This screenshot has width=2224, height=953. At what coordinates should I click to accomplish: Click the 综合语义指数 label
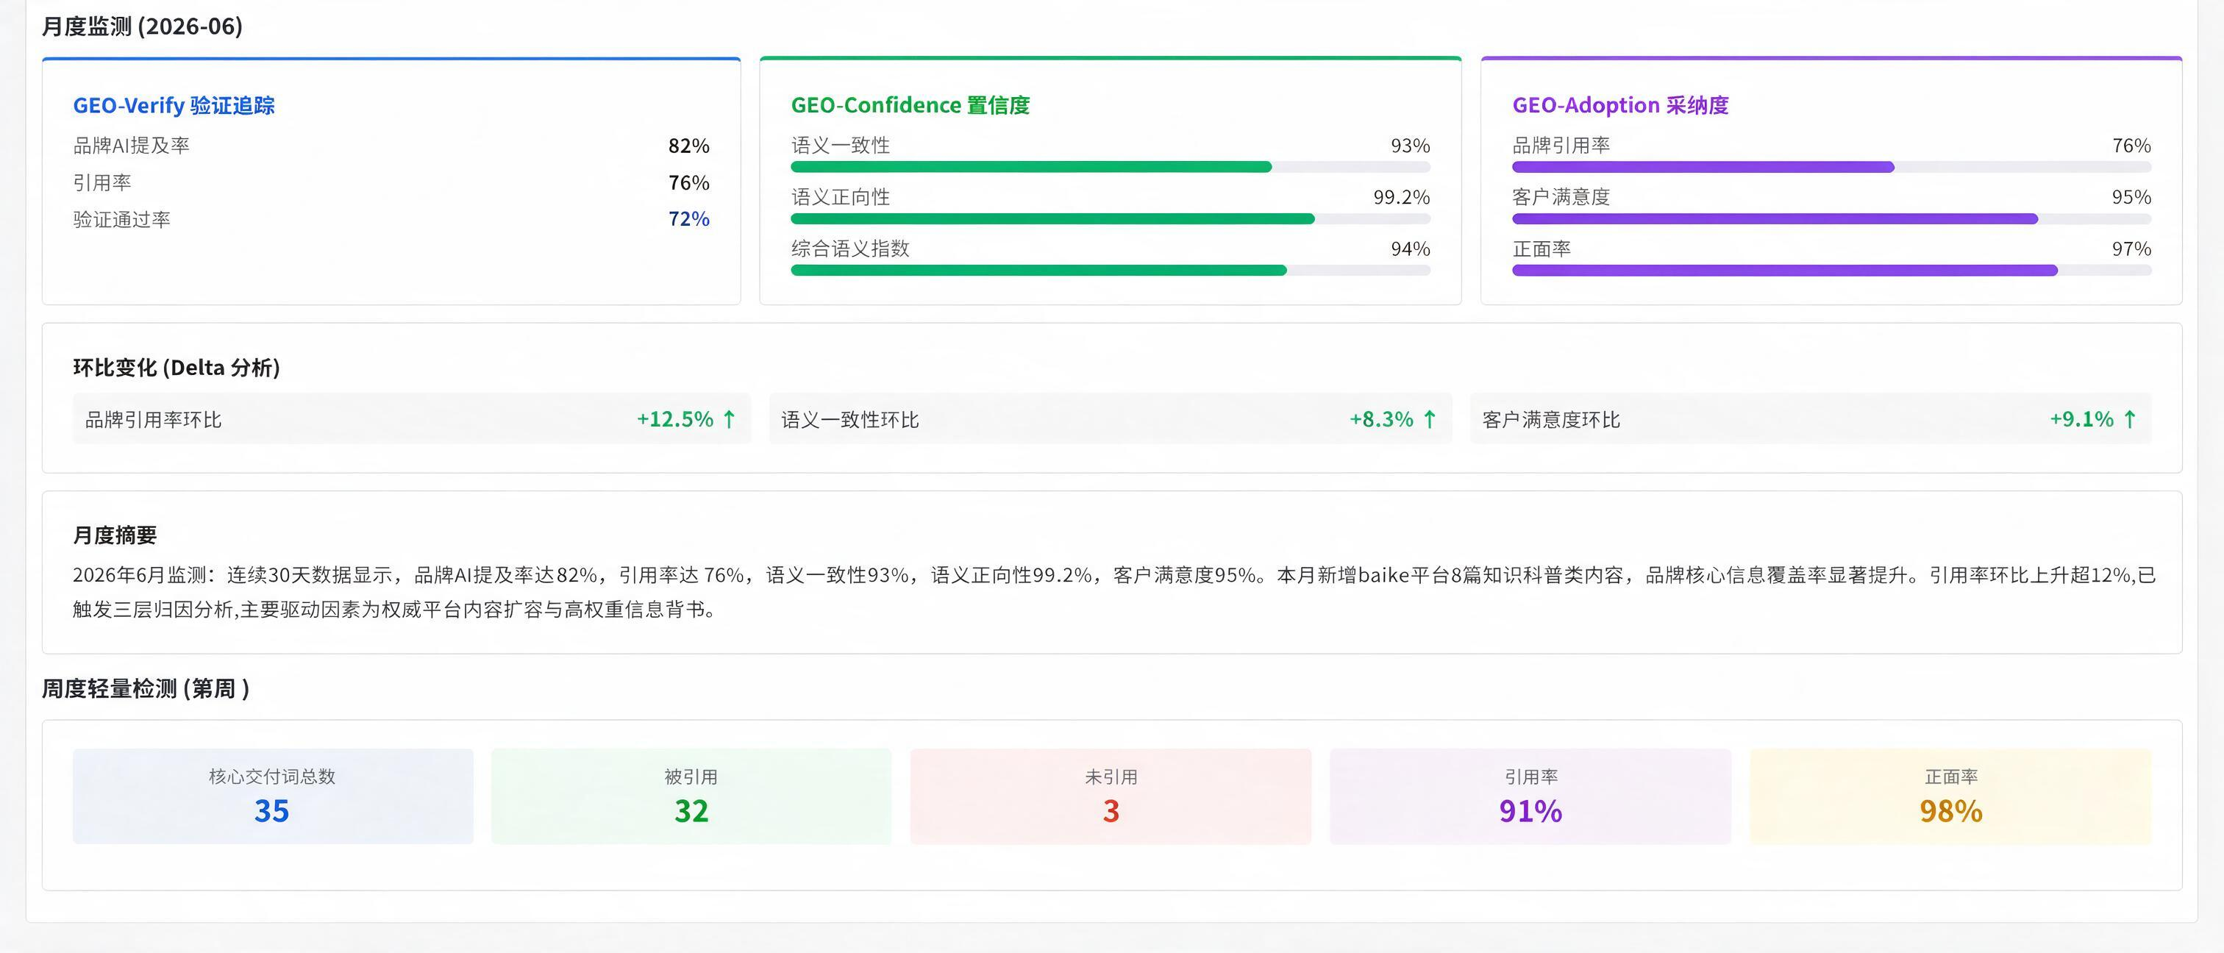[x=850, y=249]
